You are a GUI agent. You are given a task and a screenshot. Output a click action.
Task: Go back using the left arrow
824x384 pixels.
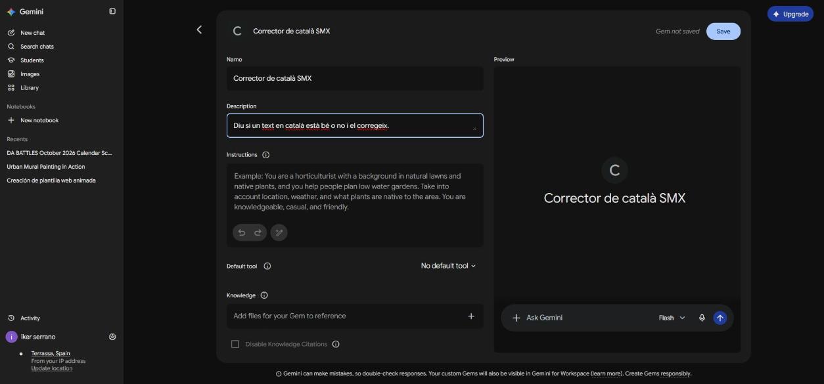click(x=199, y=30)
